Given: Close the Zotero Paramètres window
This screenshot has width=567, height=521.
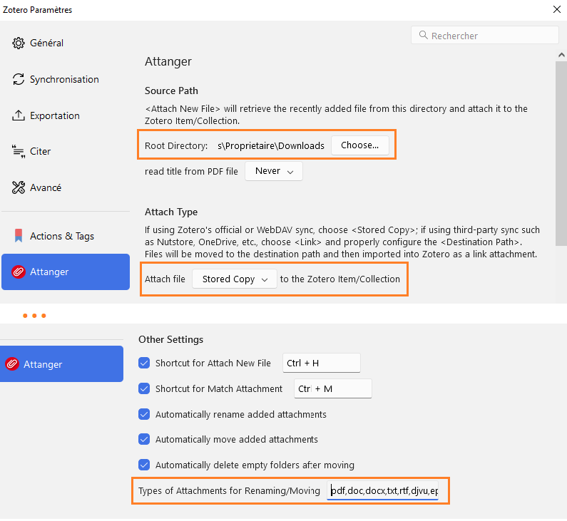Looking at the screenshot, I should tap(557, 9).
